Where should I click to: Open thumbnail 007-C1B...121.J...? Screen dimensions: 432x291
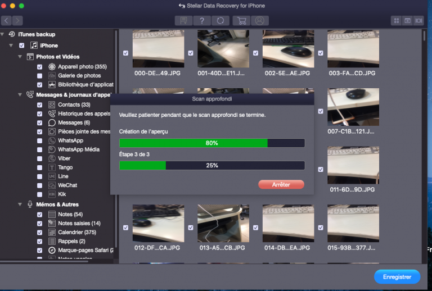coord(353,107)
